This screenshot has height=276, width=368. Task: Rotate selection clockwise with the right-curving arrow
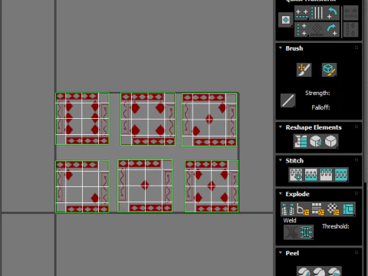click(332, 30)
